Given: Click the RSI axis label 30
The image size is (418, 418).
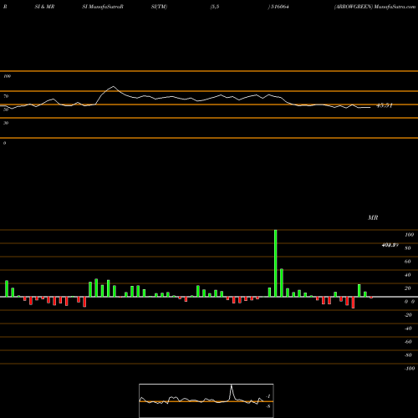Looking at the screenshot, I should click(6, 123).
